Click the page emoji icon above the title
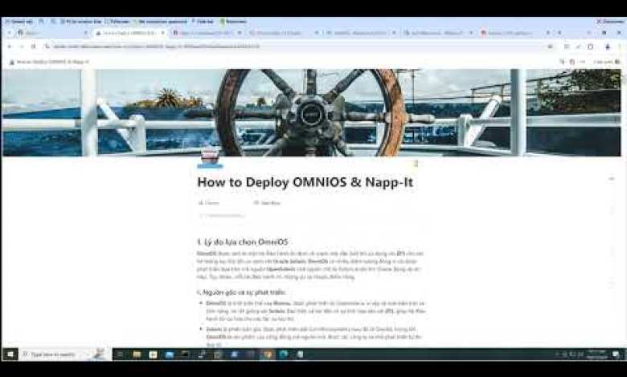This screenshot has height=377, width=627. coord(211,158)
